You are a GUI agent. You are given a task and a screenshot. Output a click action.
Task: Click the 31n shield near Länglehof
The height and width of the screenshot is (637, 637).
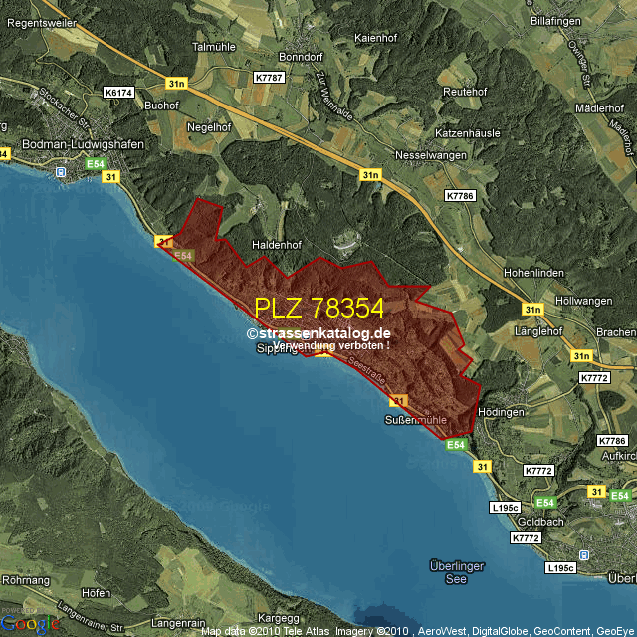point(532,310)
